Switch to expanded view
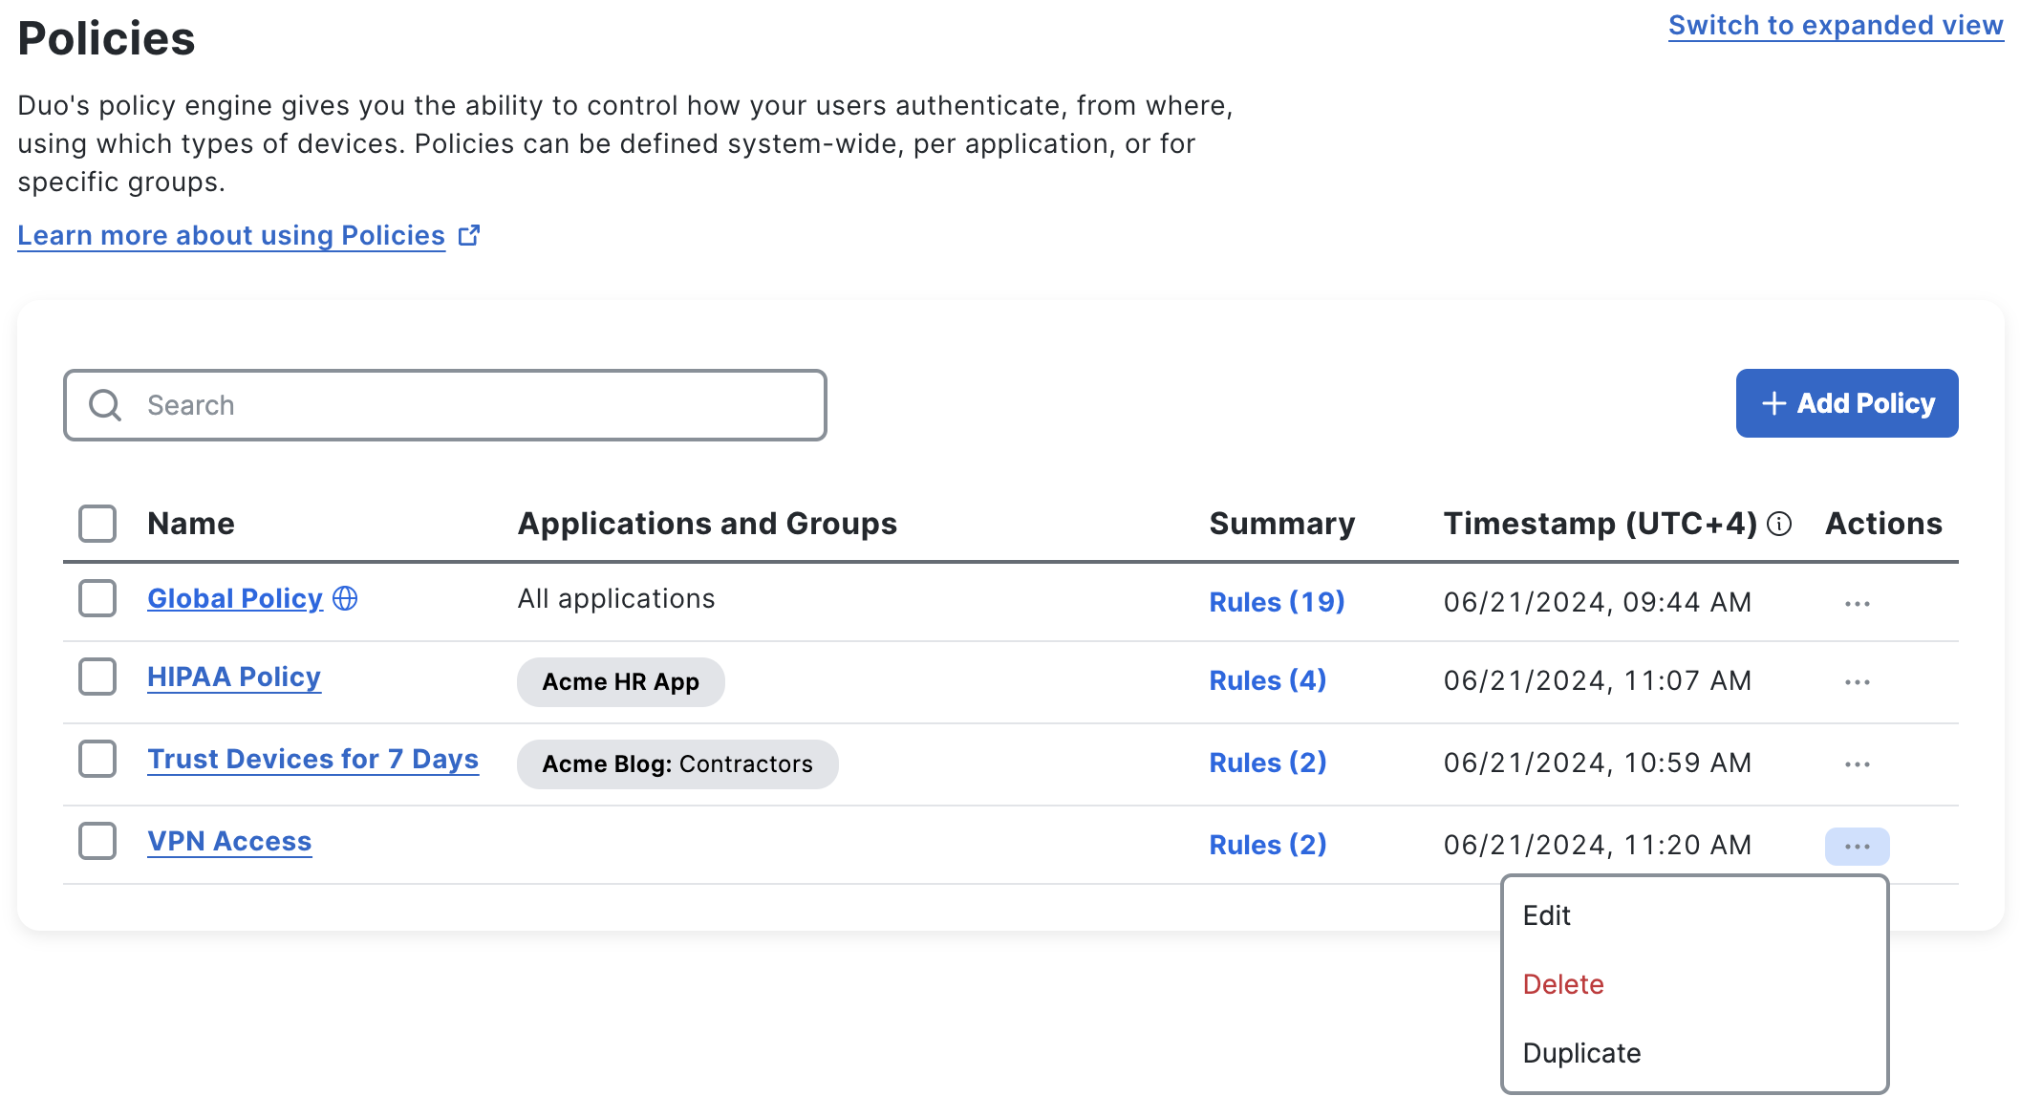 point(1835,25)
